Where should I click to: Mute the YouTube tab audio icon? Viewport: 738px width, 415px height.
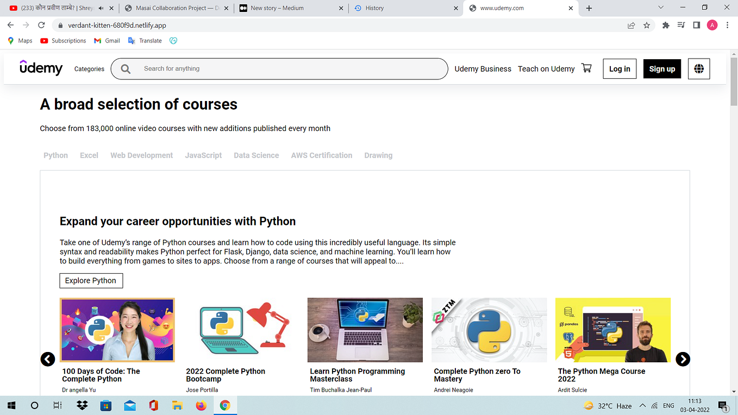pyautogui.click(x=101, y=8)
